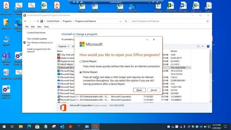
Task: Click Control Panel breadcrumb in address bar
Action: coord(53,21)
